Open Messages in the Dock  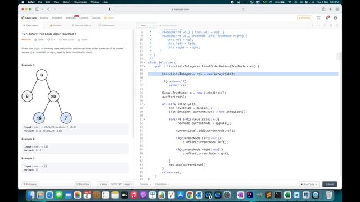tap(59, 195)
